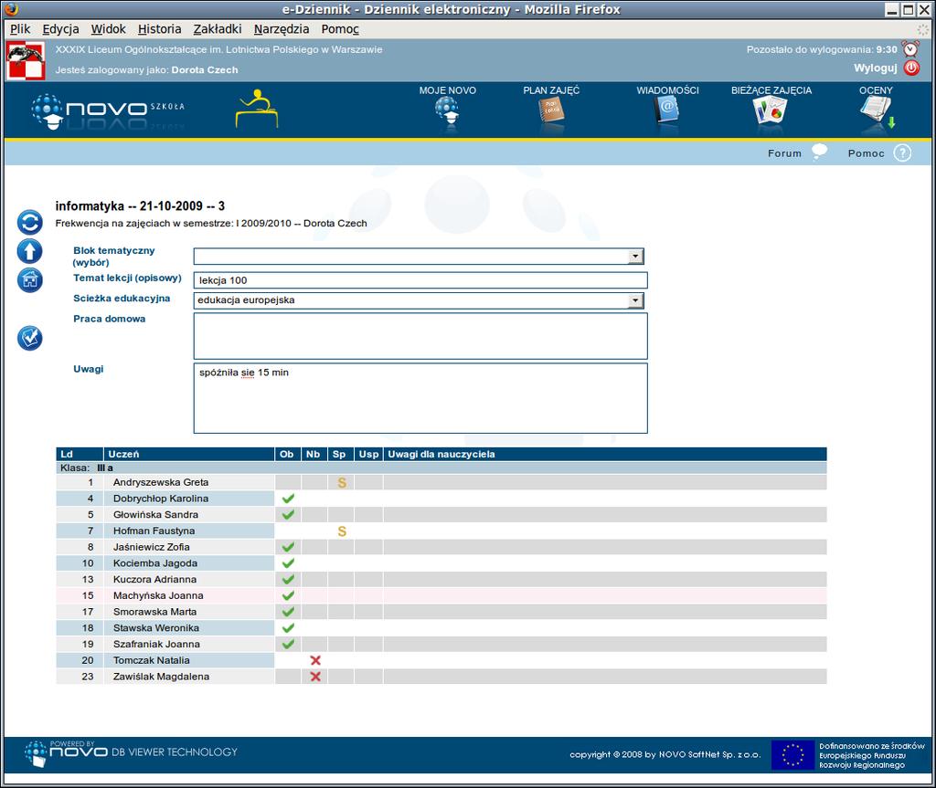
Task: Open Blok tematyczny dropdown arrow
Action: (x=636, y=257)
